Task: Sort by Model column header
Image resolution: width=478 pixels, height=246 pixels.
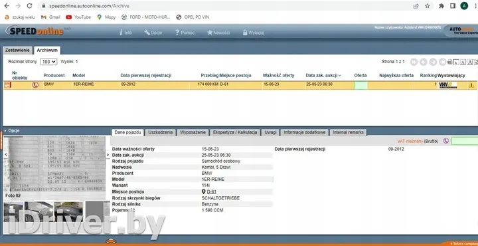Action: tap(78, 75)
